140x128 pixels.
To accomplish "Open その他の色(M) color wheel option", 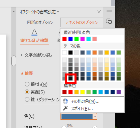I will click(65, 101).
